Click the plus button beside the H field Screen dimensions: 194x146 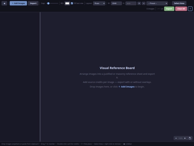[139, 3]
